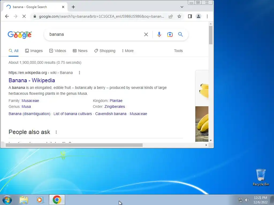Expand the More search options menu

coord(128,51)
